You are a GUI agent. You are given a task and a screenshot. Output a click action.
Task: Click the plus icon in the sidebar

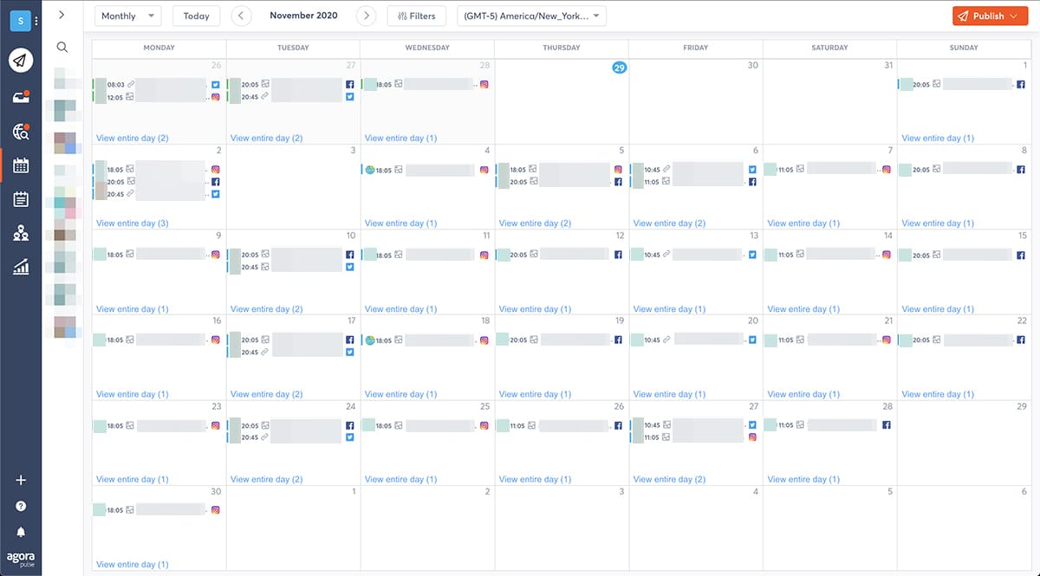[21, 481]
